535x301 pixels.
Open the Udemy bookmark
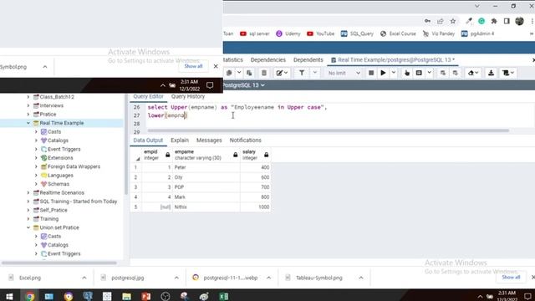(288, 33)
